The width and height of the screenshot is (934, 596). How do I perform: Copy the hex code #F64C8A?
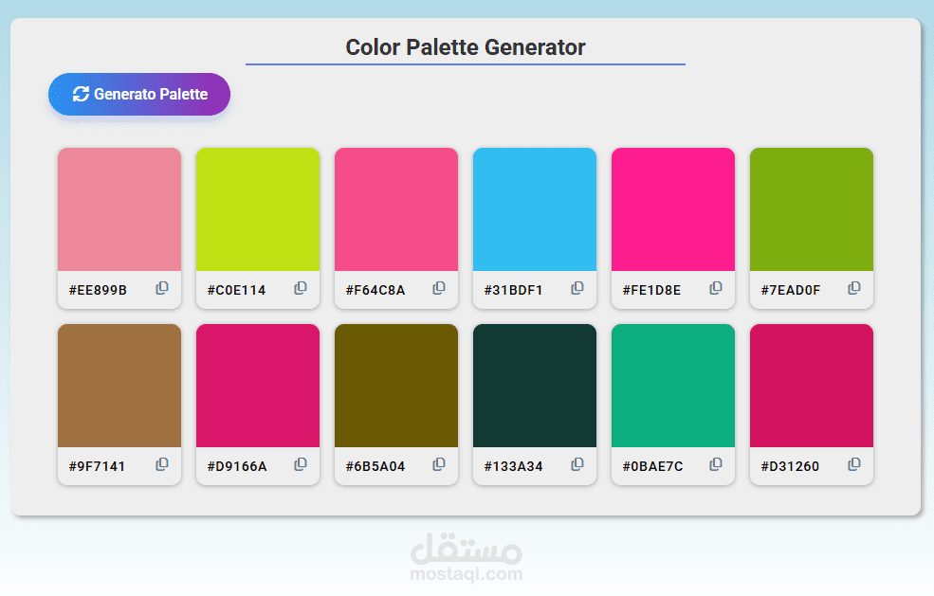(438, 288)
